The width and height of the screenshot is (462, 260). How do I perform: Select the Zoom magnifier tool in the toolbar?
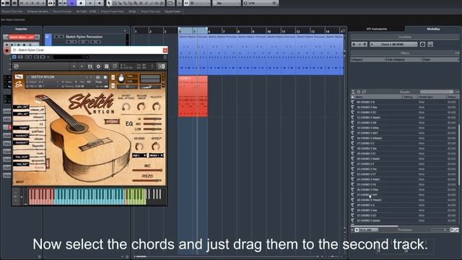pos(136,3)
